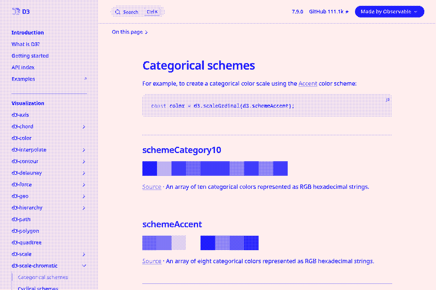This screenshot has width=436, height=290.
Task: Click the Search input field
Action: pos(131,12)
